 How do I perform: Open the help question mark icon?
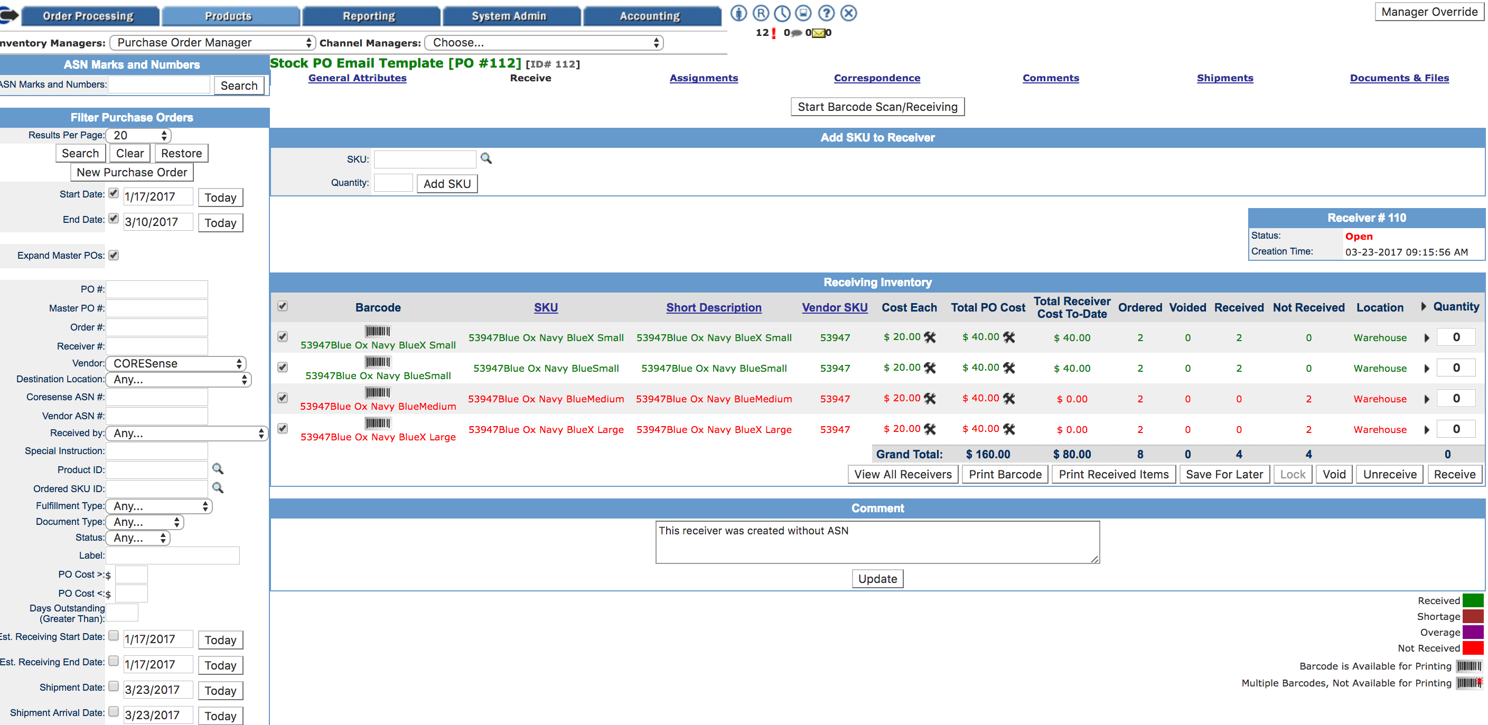click(827, 13)
